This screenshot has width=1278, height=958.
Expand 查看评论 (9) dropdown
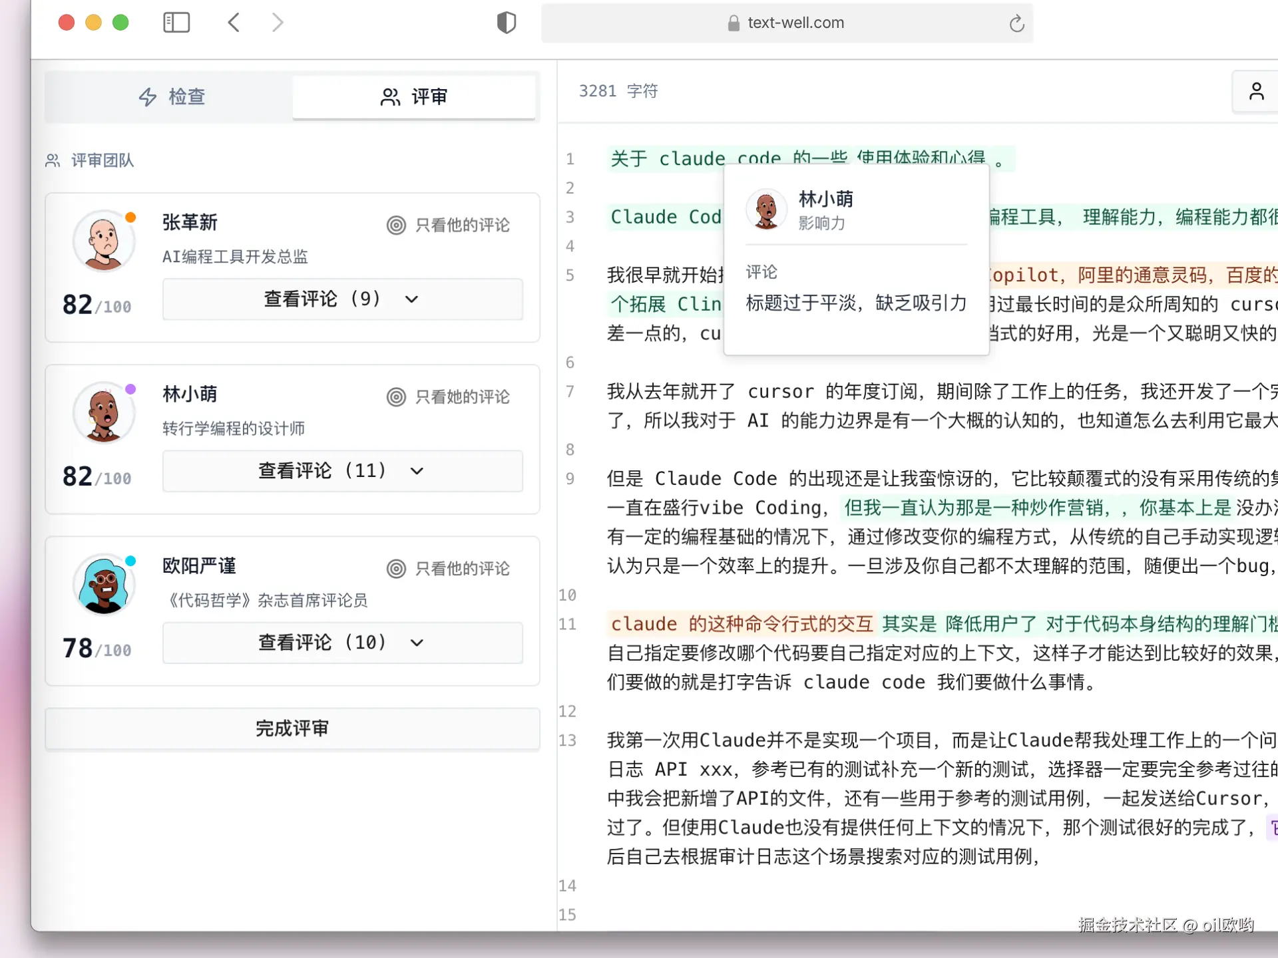[x=342, y=299]
